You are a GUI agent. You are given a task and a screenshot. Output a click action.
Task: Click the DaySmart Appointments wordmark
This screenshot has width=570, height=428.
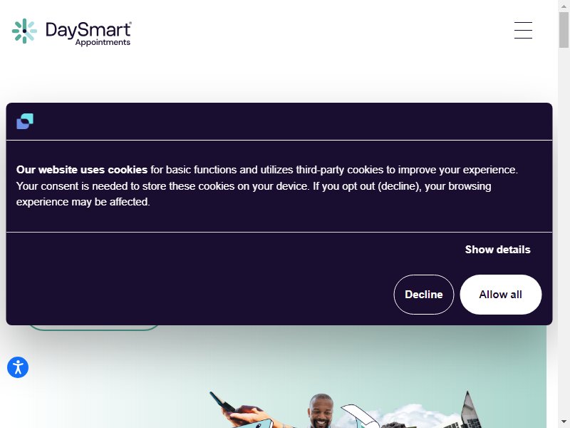point(88,34)
